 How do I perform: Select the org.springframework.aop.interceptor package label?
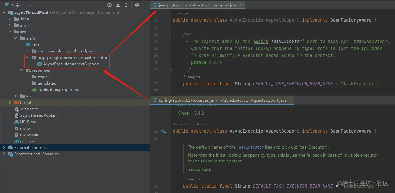[72, 58]
